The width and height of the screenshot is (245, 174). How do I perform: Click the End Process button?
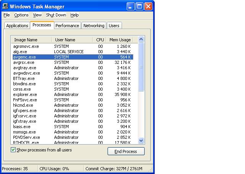click(126, 151)
